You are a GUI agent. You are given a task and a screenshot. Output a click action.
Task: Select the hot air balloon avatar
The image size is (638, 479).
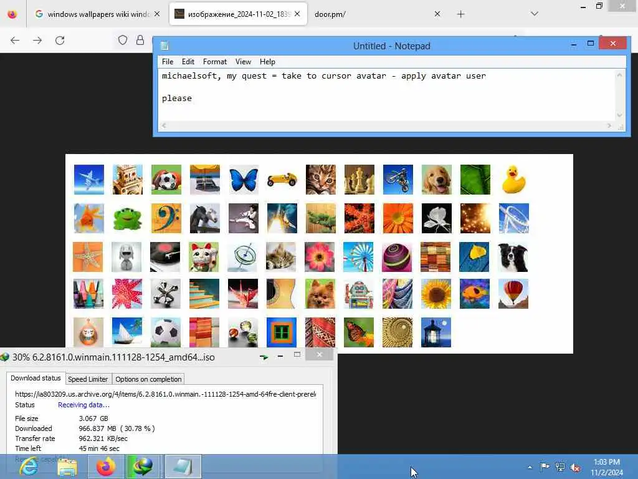click(513, 294)
